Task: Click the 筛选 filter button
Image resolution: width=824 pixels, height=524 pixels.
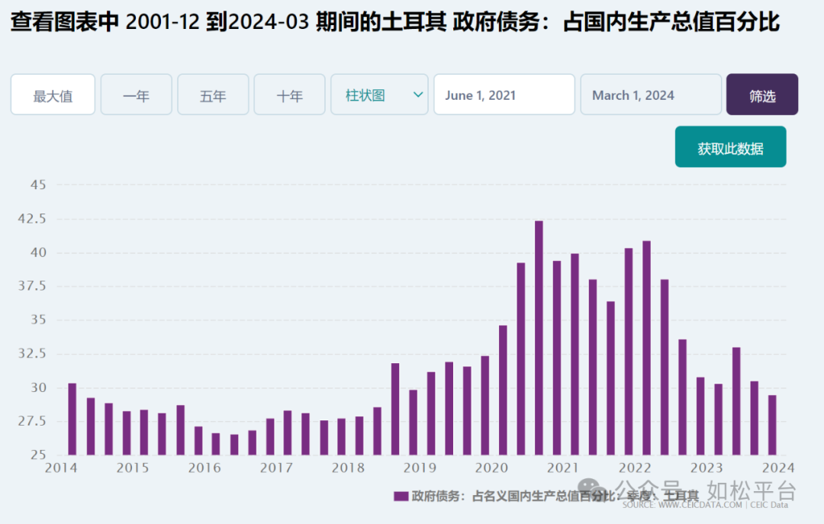Action: point(762,95)
